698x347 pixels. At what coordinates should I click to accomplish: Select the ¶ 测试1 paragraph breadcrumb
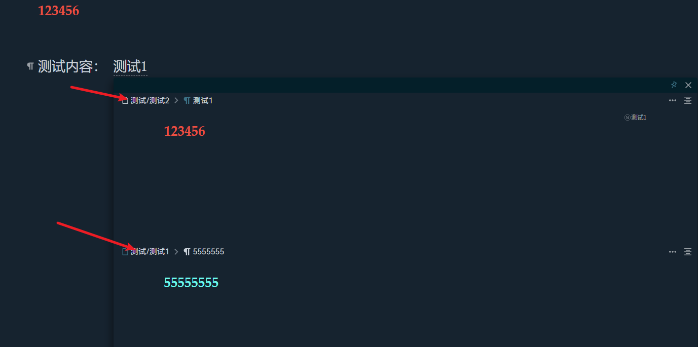[199, 100]
